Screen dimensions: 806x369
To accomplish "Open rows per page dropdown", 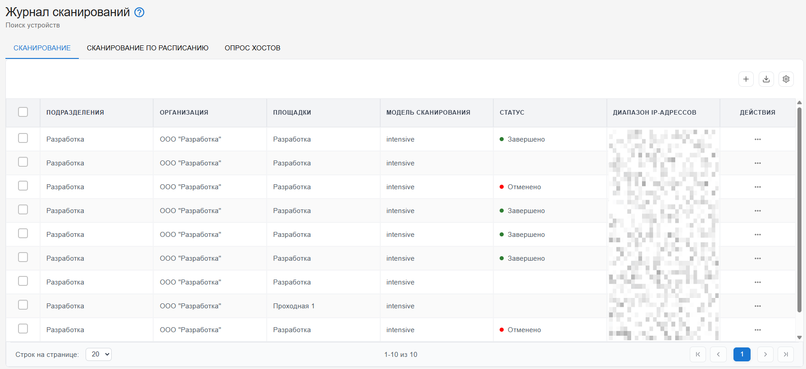I will 99,354.
